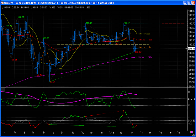Click the date 11 on time axis
Viewport: 196px width, 137px height.
pos(102,133)
